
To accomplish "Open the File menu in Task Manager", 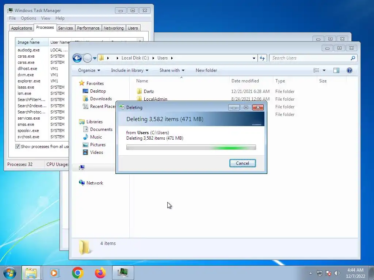I will point(12,18).
